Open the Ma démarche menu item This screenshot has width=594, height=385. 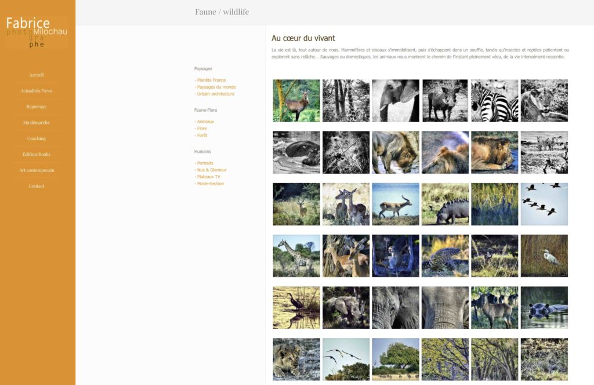tap(37, 123)
